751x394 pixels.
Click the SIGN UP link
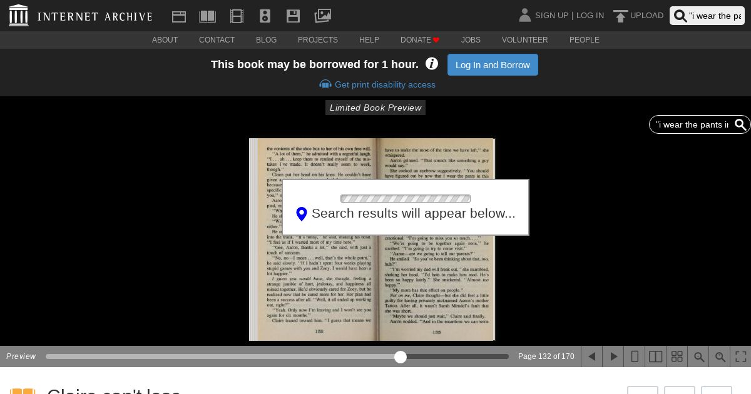click(551, 16)
